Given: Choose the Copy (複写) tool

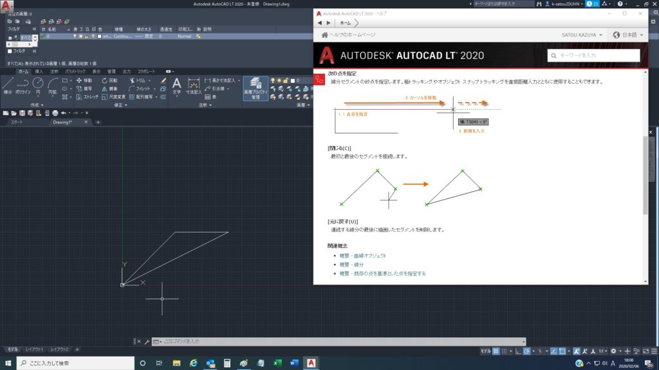Looking at the screenshot, I should 84,89.
